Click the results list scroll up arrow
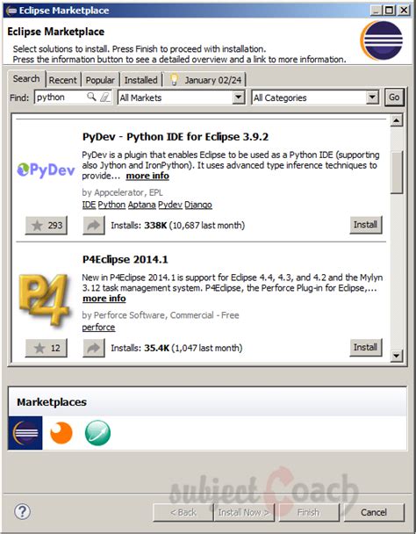This screenshot has width=416, height=534. coord(397,120)
